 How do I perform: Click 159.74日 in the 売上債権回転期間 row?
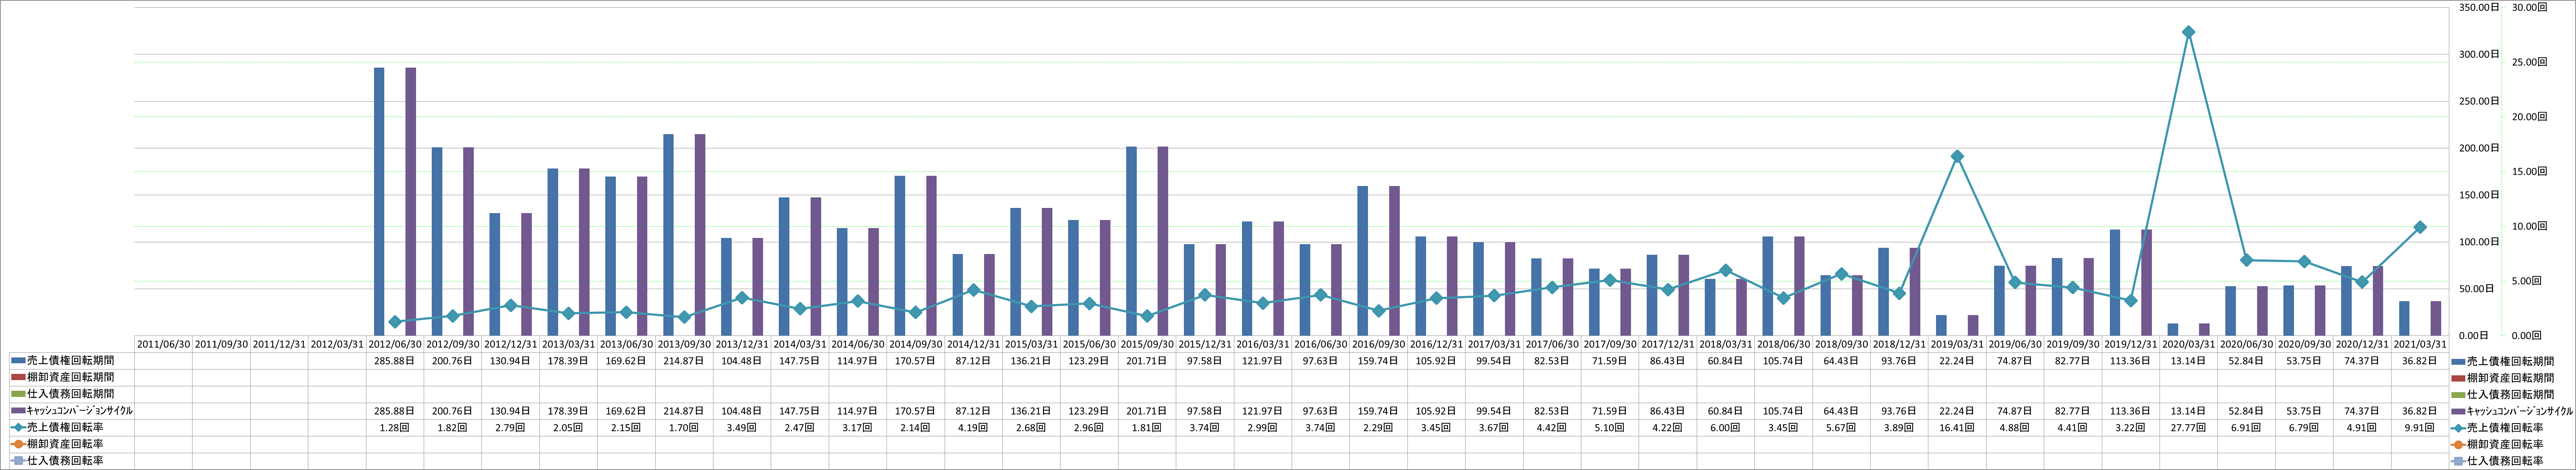tap(1379, 361)
